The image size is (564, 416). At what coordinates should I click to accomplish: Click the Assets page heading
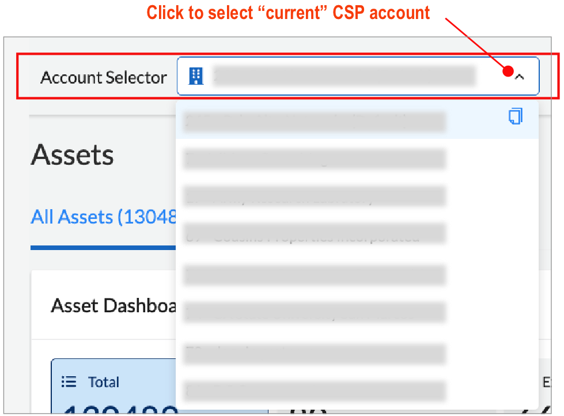tap(72, 154)
